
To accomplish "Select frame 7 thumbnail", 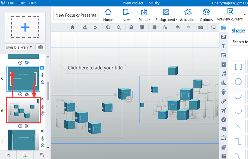I will pos(23,140).
